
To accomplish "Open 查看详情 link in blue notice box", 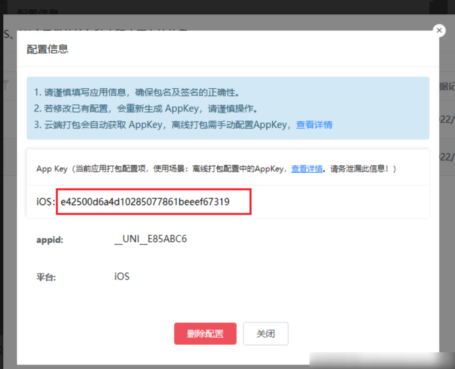I will click(314, 125).
